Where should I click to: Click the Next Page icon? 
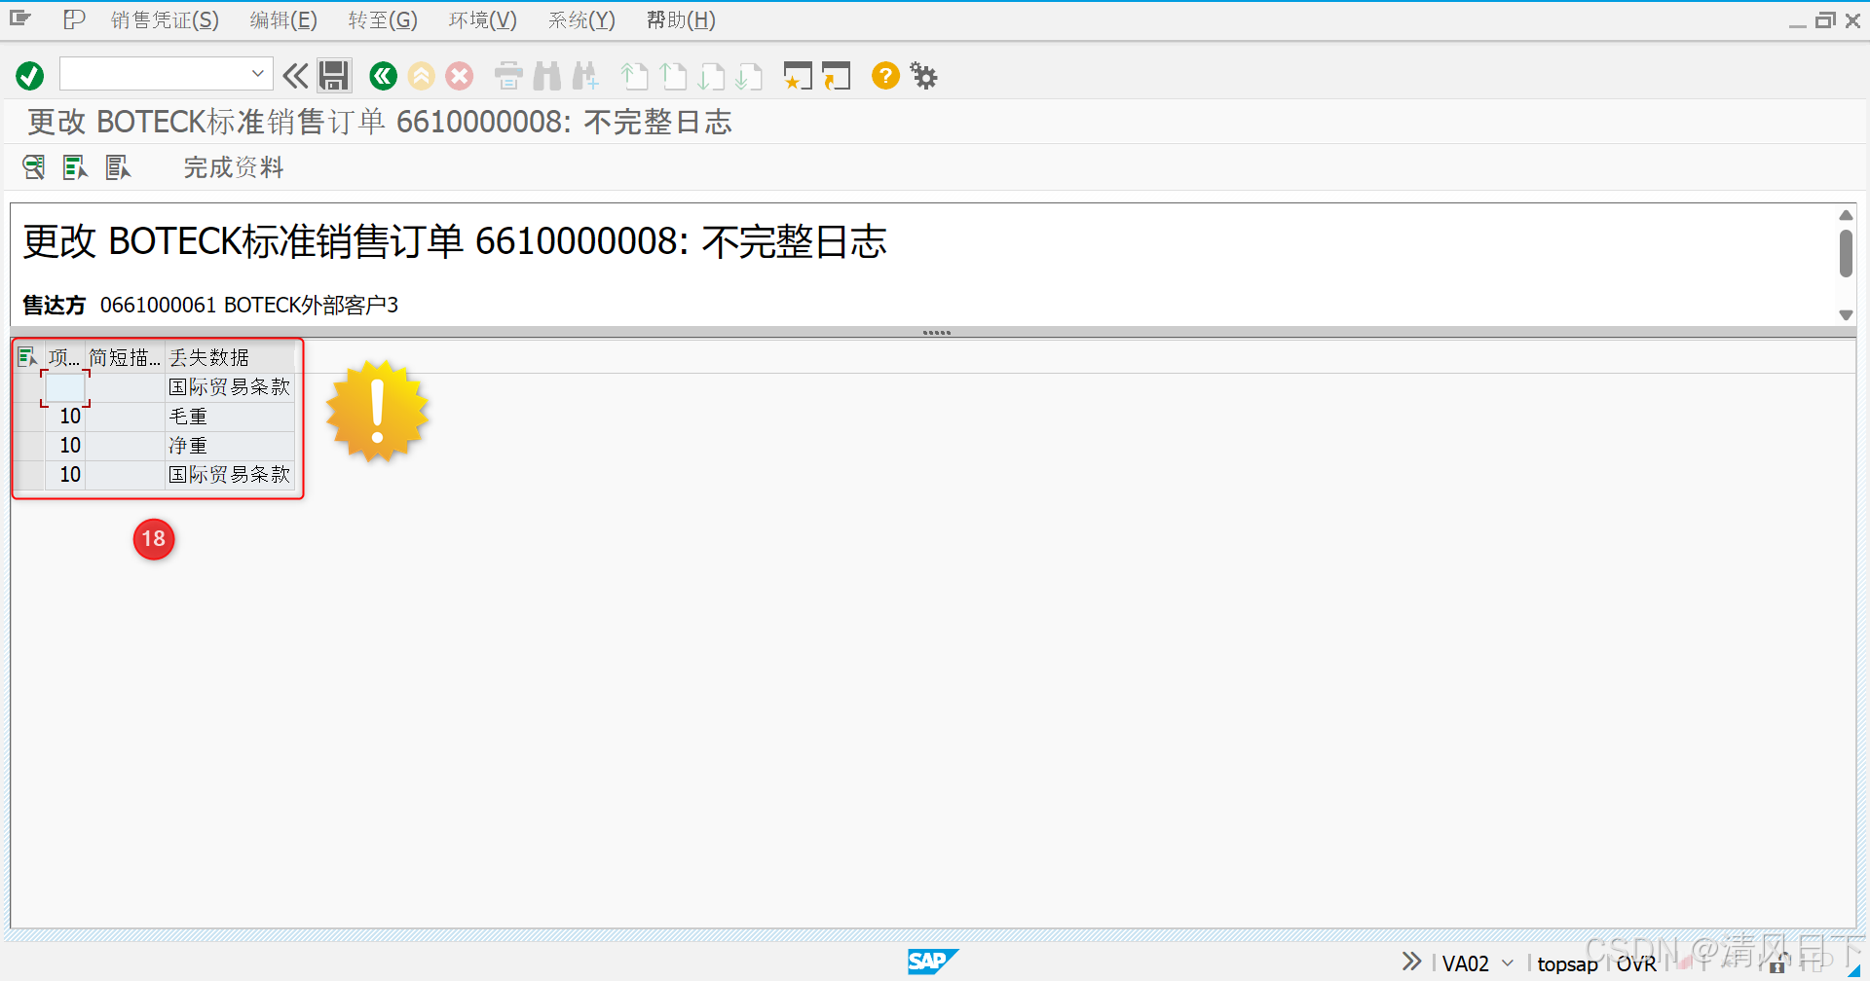[x=711, y=76]
